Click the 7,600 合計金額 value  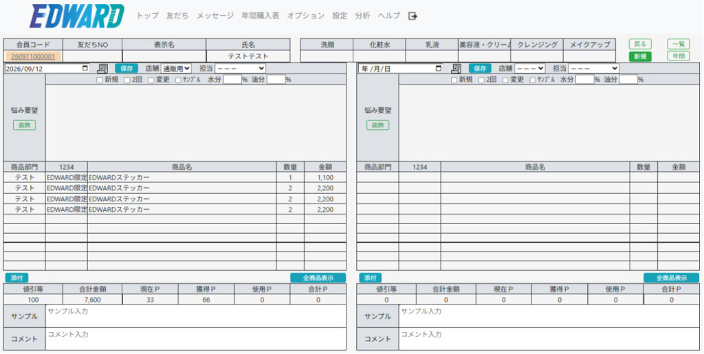click(x=92, y=300)
